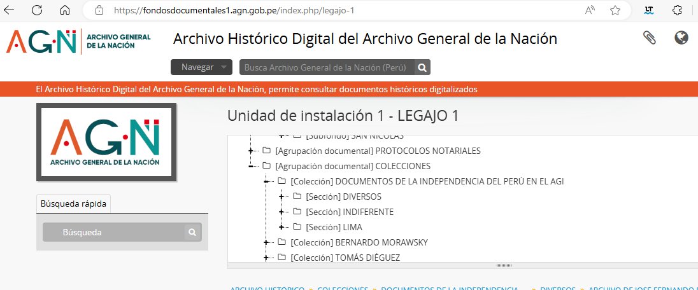Expand Colección TOMÁS DIÉGUEZ node
This screenshot has width=698, height=290.
click(x=266, y=258)
